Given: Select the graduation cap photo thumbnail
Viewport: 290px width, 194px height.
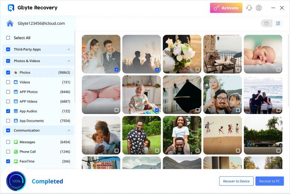Looking at the screenshot, I should (182, 95).
